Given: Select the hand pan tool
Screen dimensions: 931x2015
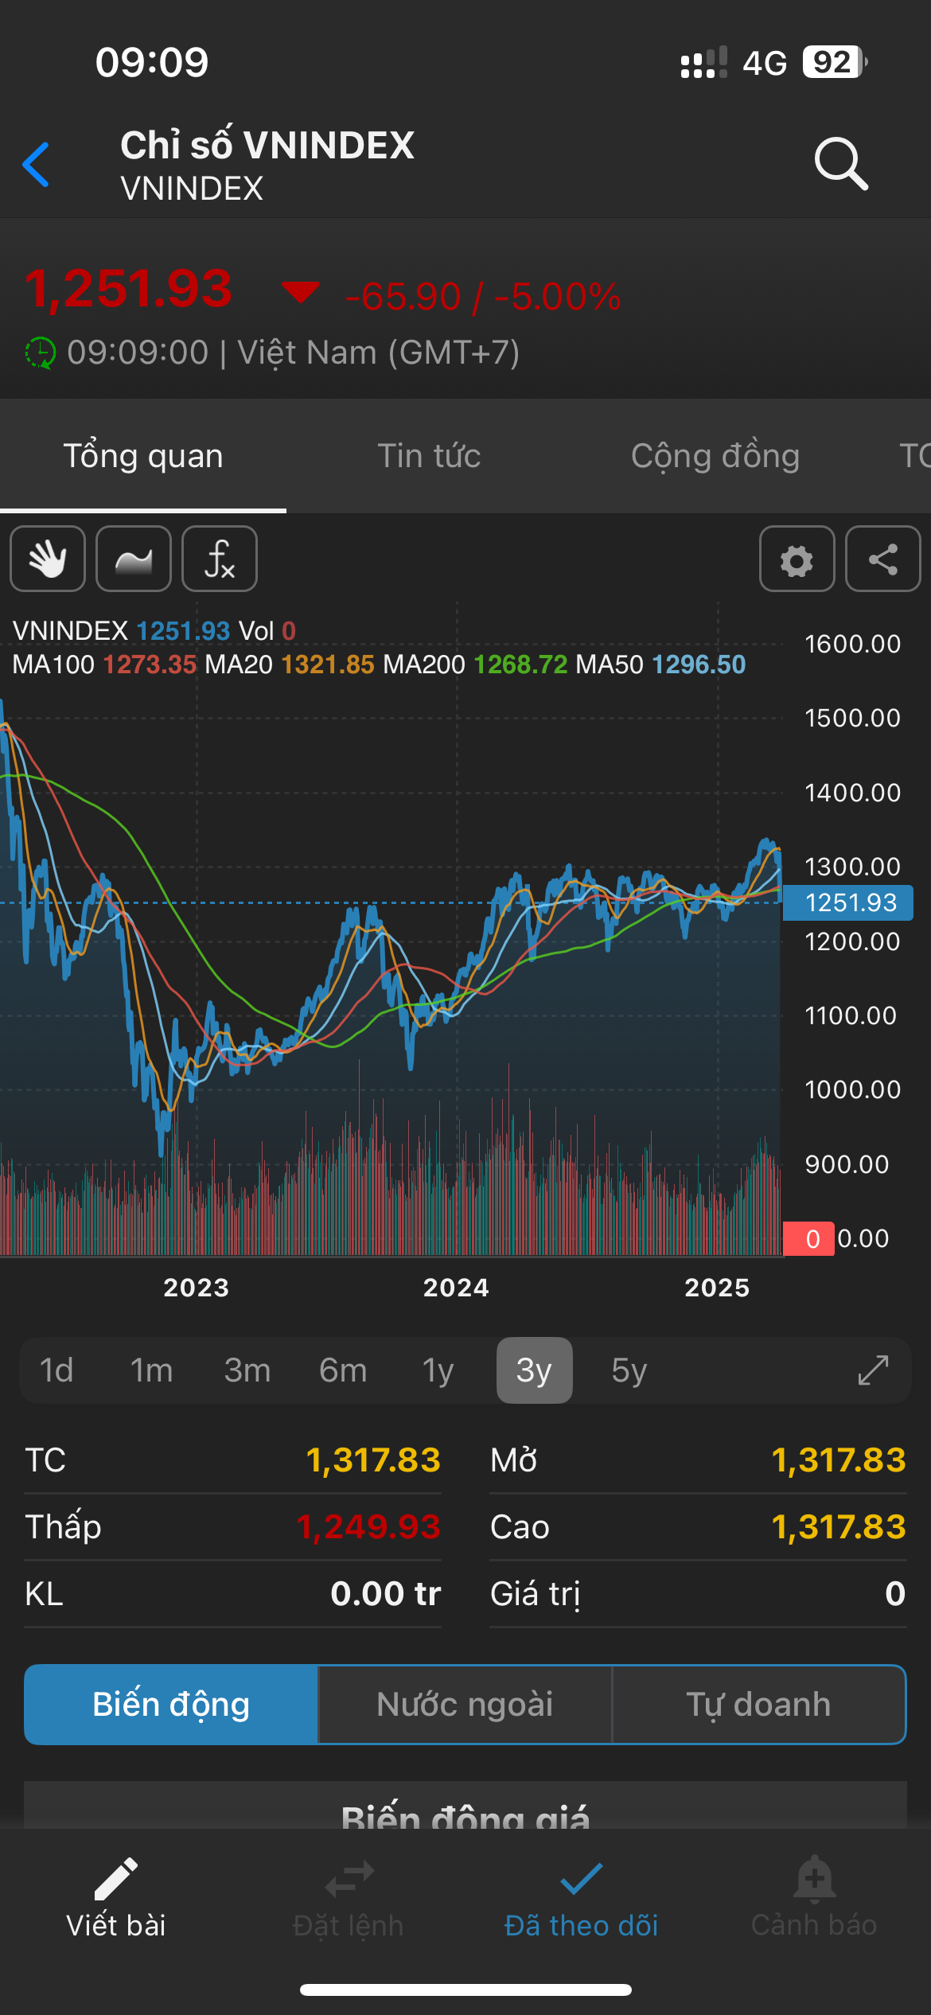Looking at the screenshot, I should coord(48,559).
